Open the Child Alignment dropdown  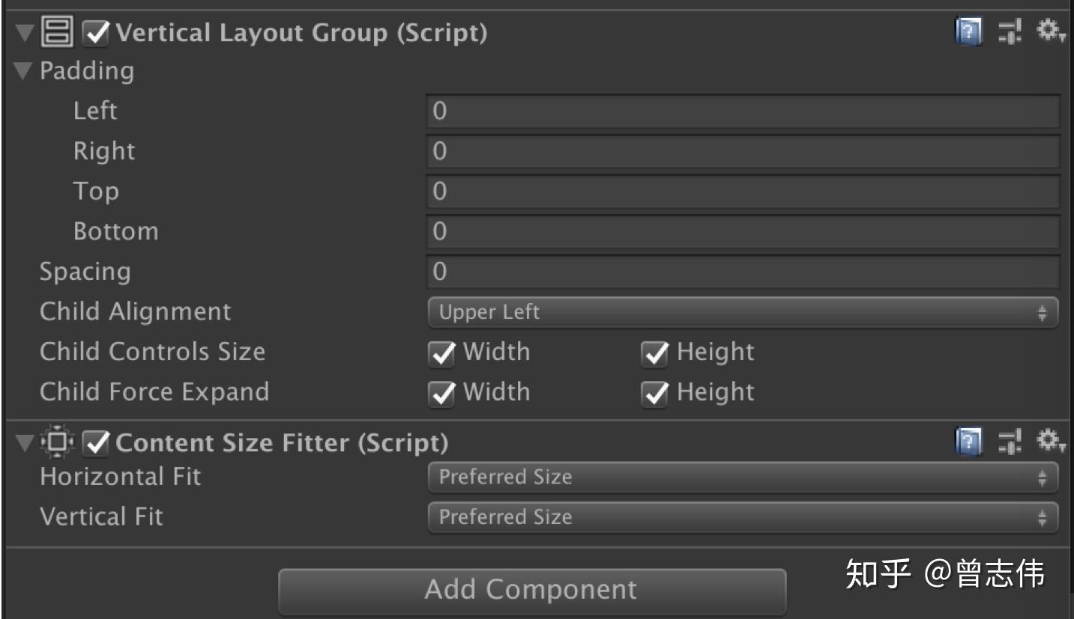point(742,311)
